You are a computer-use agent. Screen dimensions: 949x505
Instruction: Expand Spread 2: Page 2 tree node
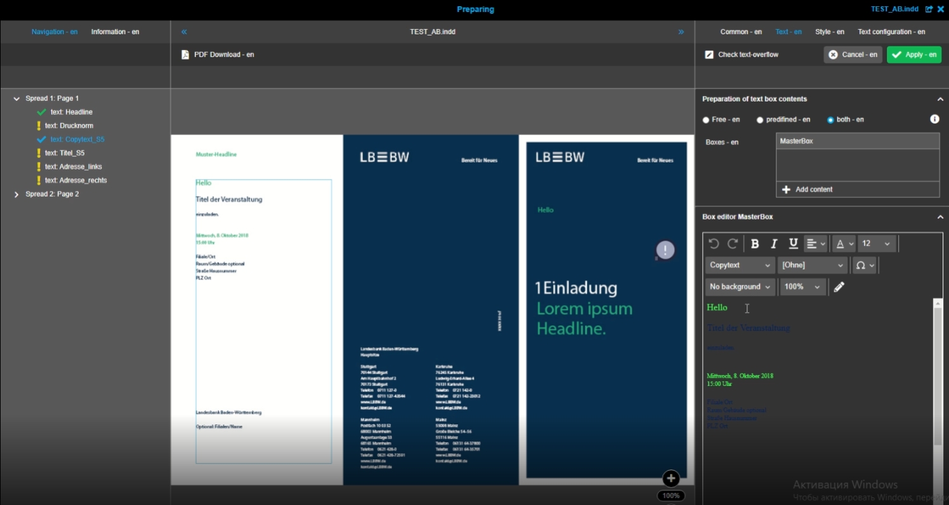coord(16,194)
